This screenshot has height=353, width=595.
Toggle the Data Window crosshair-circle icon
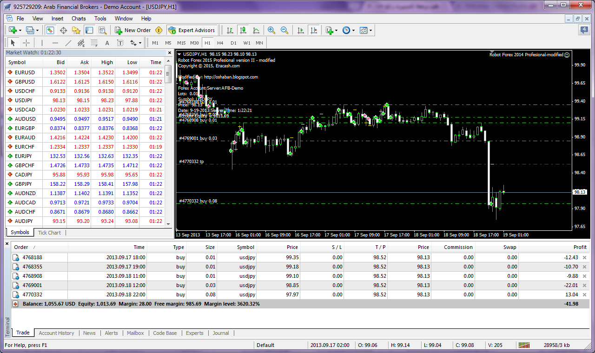coord(63,30)
